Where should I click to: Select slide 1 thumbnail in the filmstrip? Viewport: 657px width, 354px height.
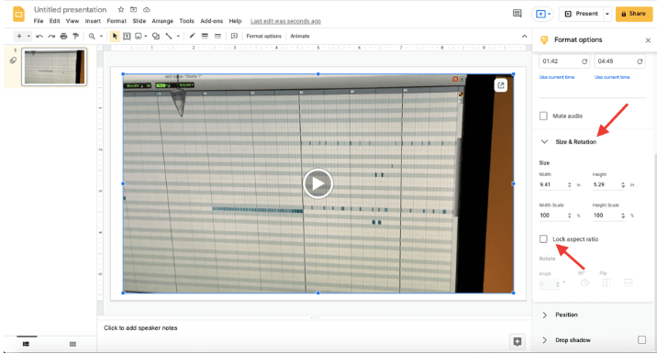pos(54,67)
